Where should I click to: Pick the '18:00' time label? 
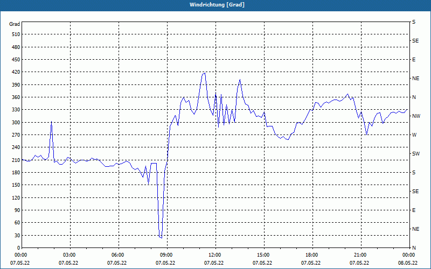tap(312, 255)
